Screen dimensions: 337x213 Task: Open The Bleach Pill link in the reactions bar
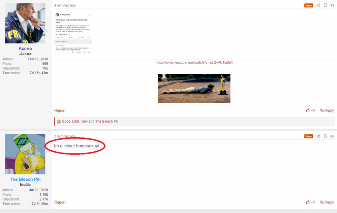pos(107,121)
